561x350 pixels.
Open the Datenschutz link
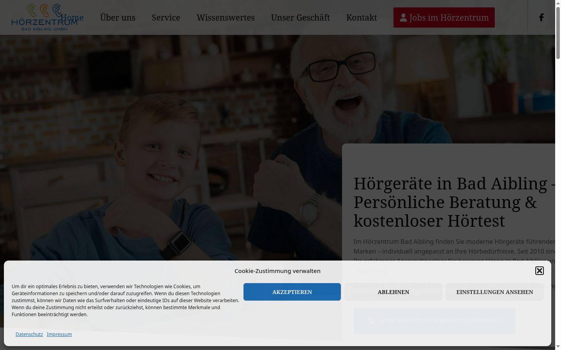pos(29,334)
